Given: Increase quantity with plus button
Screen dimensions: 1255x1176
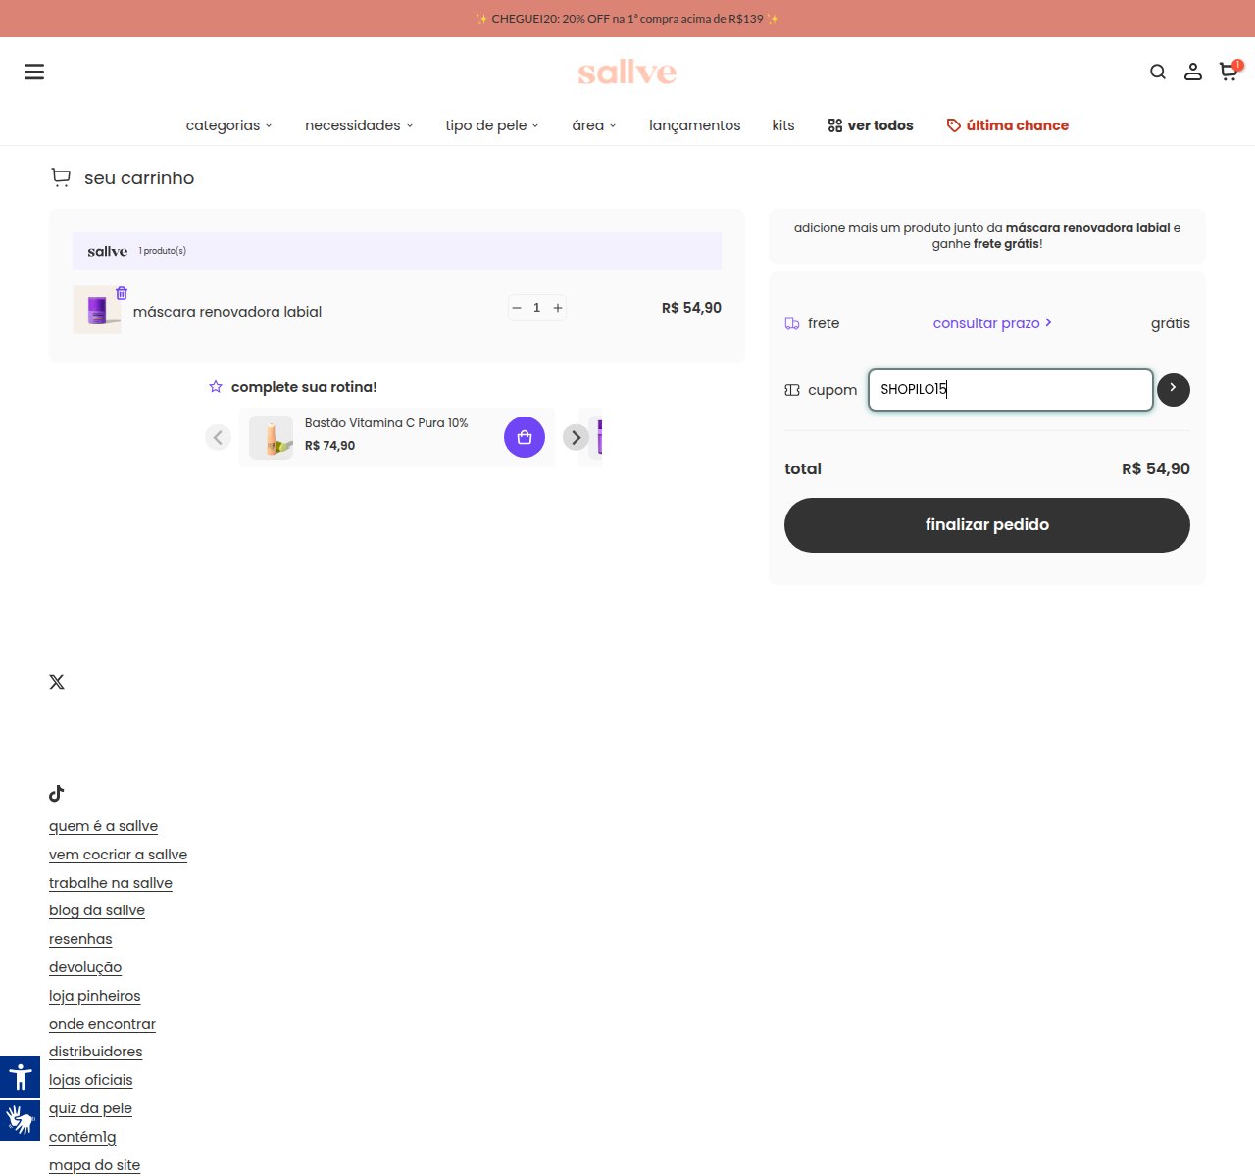Looking at the screenshot, I should coord(558,308).
